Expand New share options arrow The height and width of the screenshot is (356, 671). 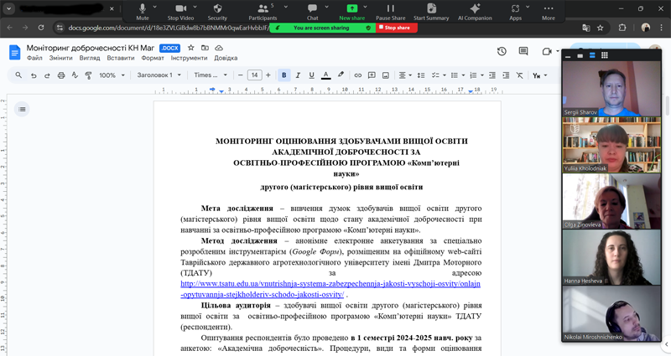pyautogui.click(x=366, y=7)
